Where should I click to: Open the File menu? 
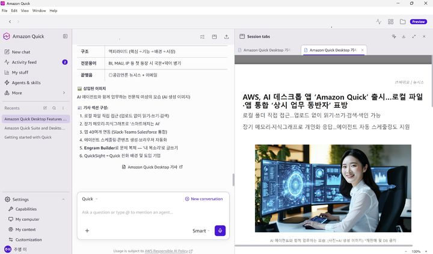(x=4, y=10)
